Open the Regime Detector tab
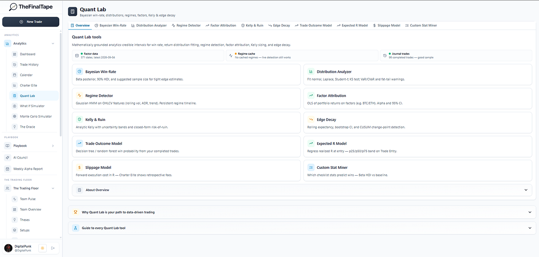This screenshot has width=539, height=257. pos(186,25)
